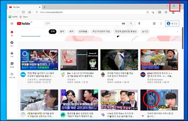This screenshot has height=121, width=188.
Task: Open the YouTube apps grid icon
Action: pos(154,23)
